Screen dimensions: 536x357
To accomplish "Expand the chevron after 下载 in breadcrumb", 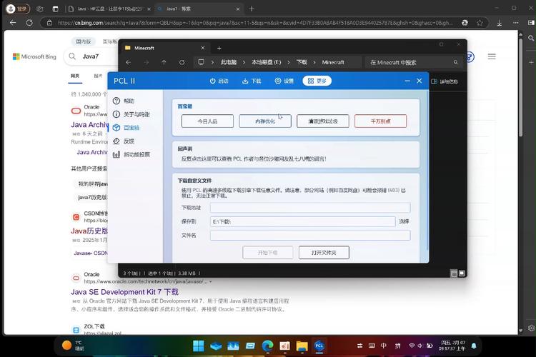I will 314,62.
